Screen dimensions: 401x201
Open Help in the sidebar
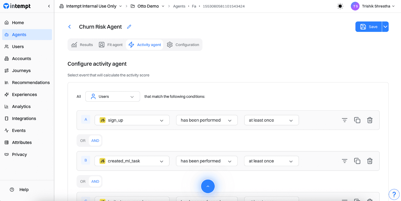(19, 190)
